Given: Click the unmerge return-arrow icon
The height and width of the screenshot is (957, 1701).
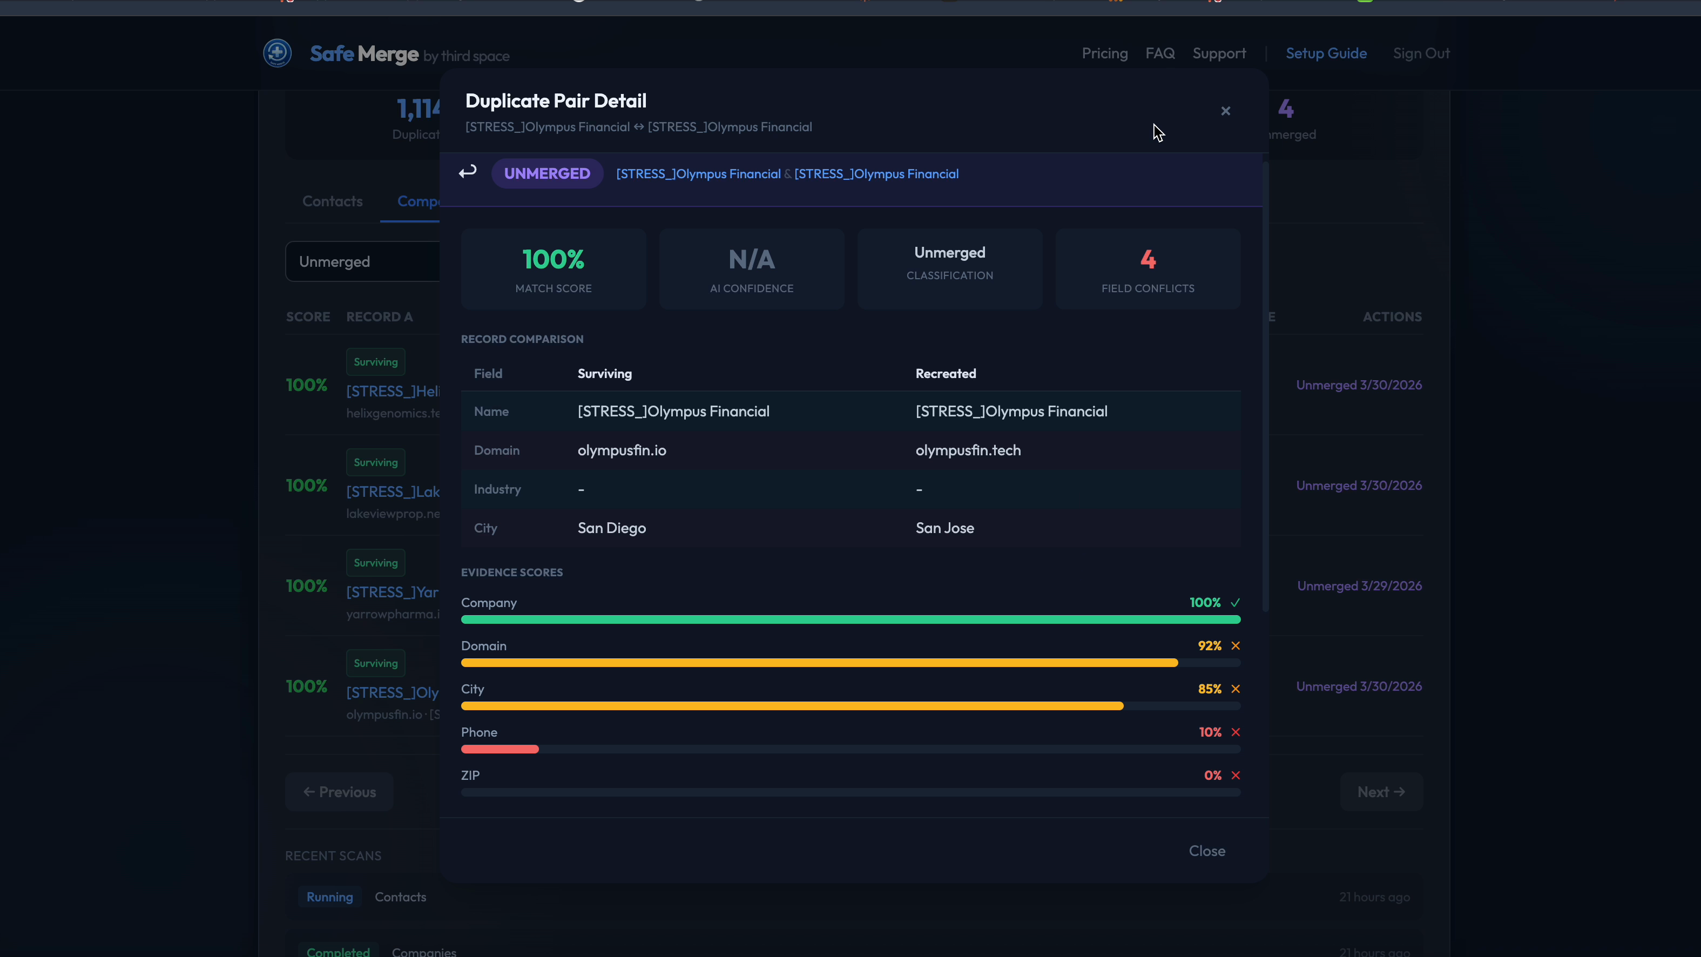Looking at the screenshot, I should (468, 172).
